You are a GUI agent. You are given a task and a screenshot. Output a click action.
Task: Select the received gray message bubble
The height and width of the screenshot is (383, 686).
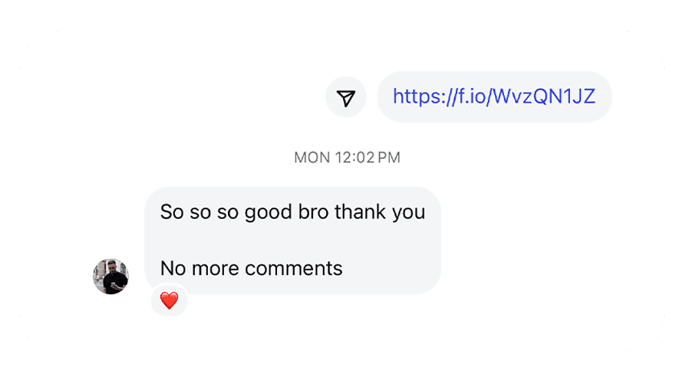click(292, 241)
